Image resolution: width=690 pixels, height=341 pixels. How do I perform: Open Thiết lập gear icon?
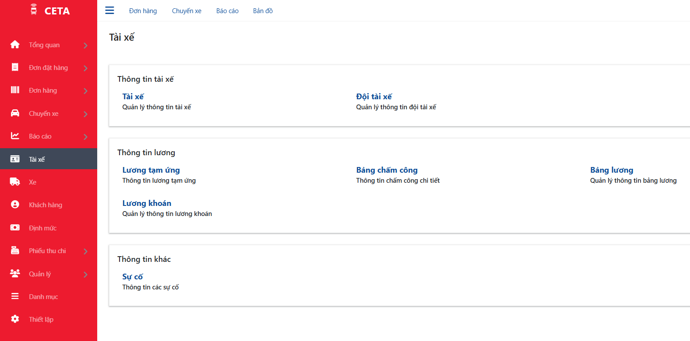click(x=15, y=319)
